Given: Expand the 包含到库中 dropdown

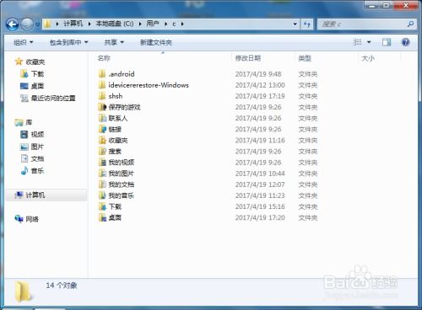Looking at the screenshot, I should tap(69, 42).
